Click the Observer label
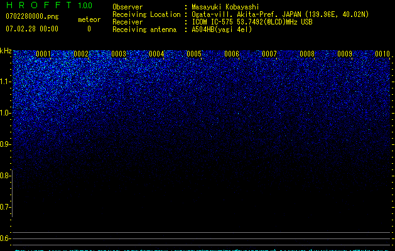 pyautogui.click(x=127, y=7)
